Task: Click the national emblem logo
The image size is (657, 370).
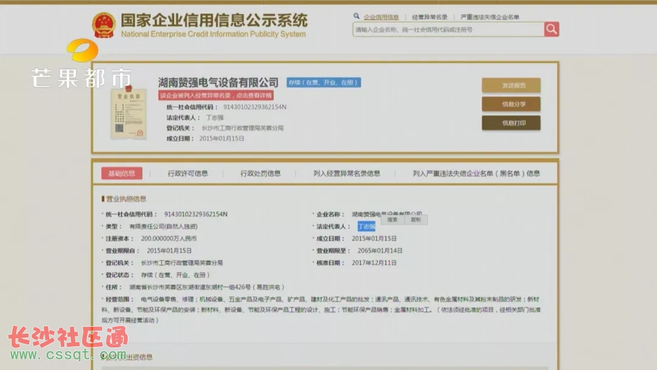Action: point(103,25)
